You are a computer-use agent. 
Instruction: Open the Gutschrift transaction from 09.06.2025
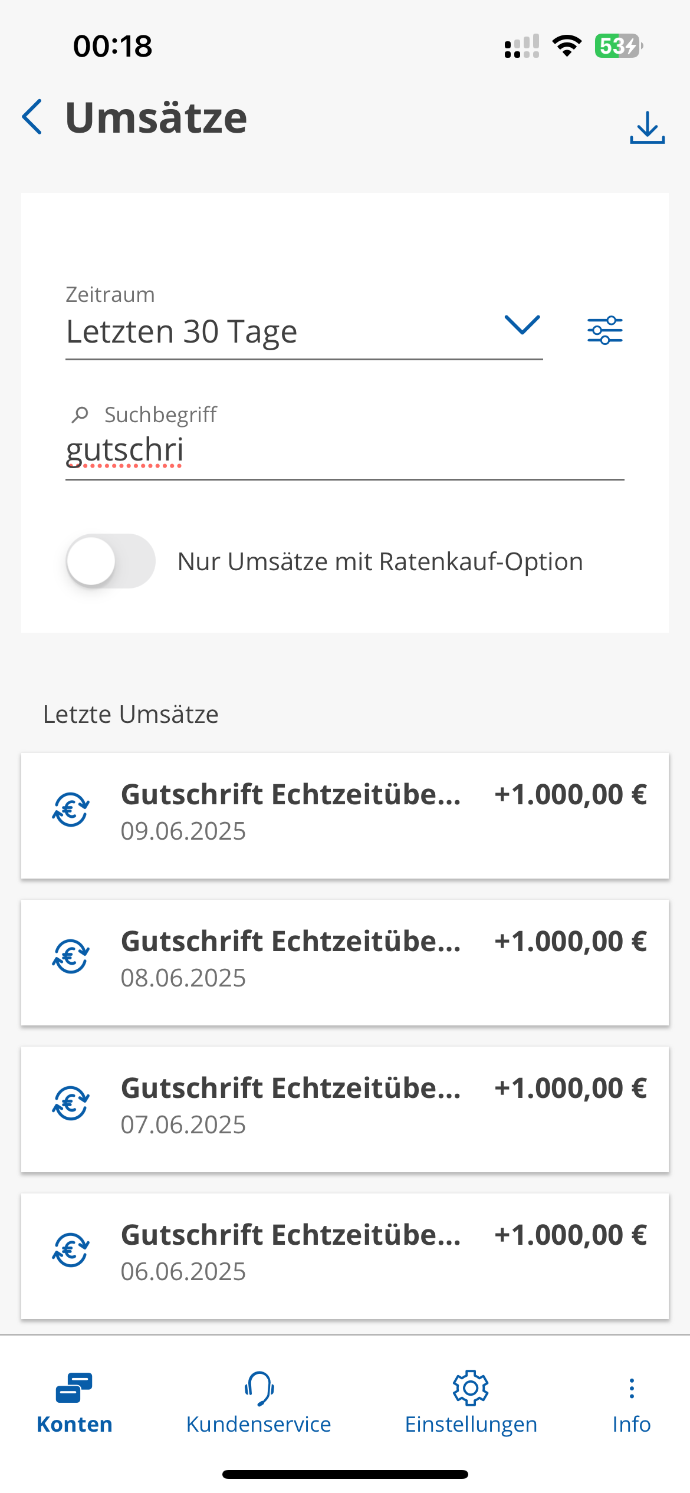tap(345, 815)
